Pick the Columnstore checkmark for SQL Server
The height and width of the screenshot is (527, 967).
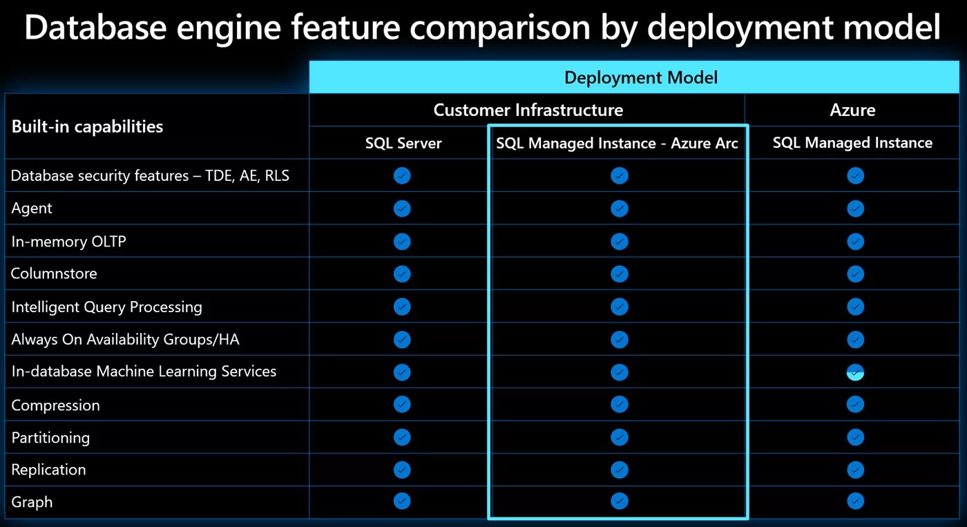click(x=402, y=274)
